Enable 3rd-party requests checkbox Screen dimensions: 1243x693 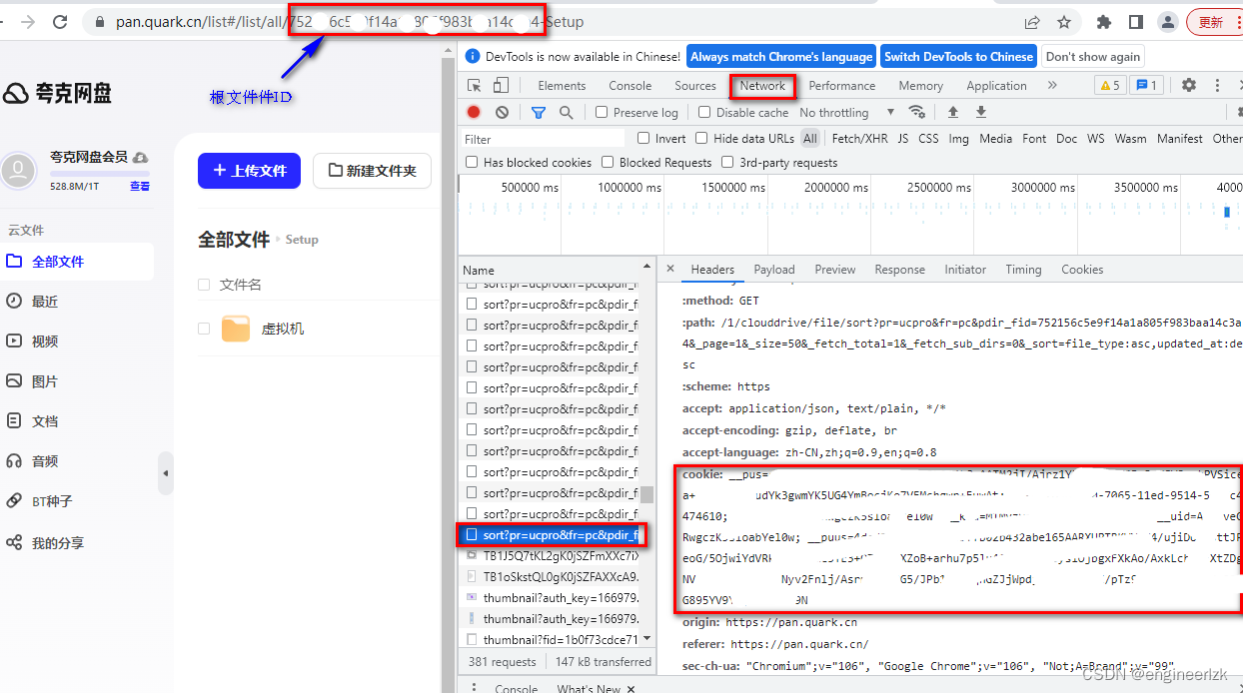(728, 162)
